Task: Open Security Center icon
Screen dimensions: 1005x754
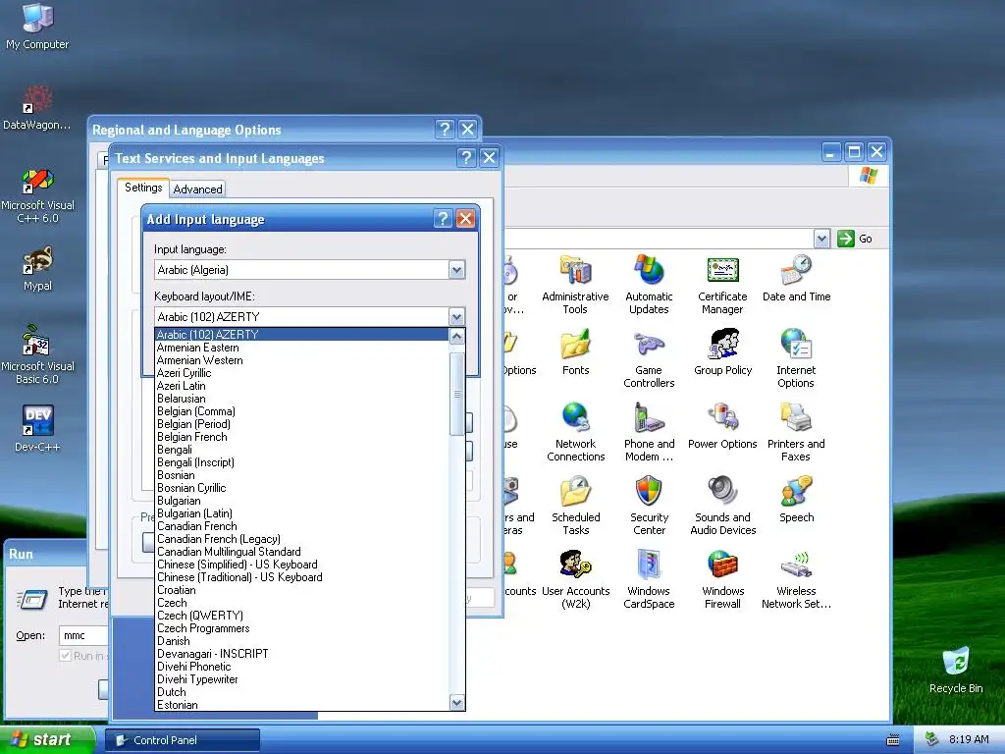Action: pyautogui.click(x=649, y=506)
